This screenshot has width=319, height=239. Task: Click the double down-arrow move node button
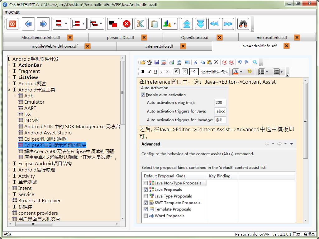[200, 24]
